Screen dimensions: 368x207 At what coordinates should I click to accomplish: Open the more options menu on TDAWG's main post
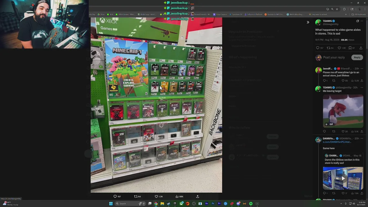point(362,21)
